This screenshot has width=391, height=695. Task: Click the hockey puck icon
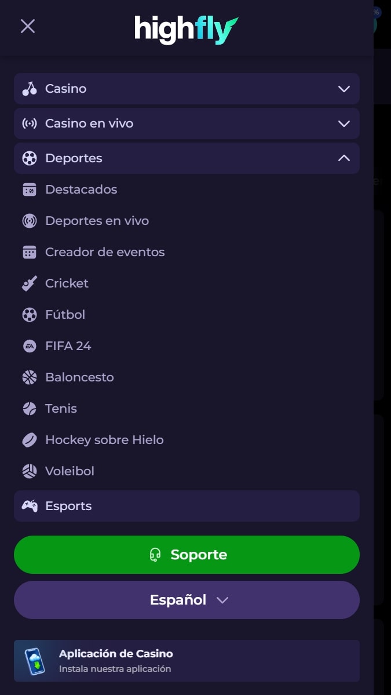point(30,440)
